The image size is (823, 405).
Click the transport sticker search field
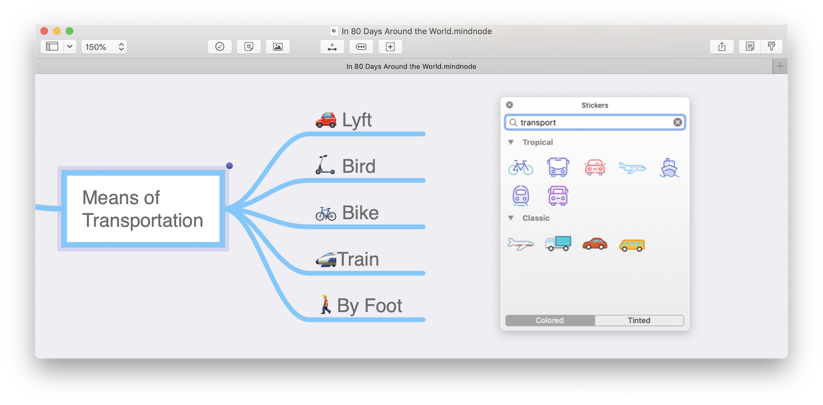click(x=595, y=122)
